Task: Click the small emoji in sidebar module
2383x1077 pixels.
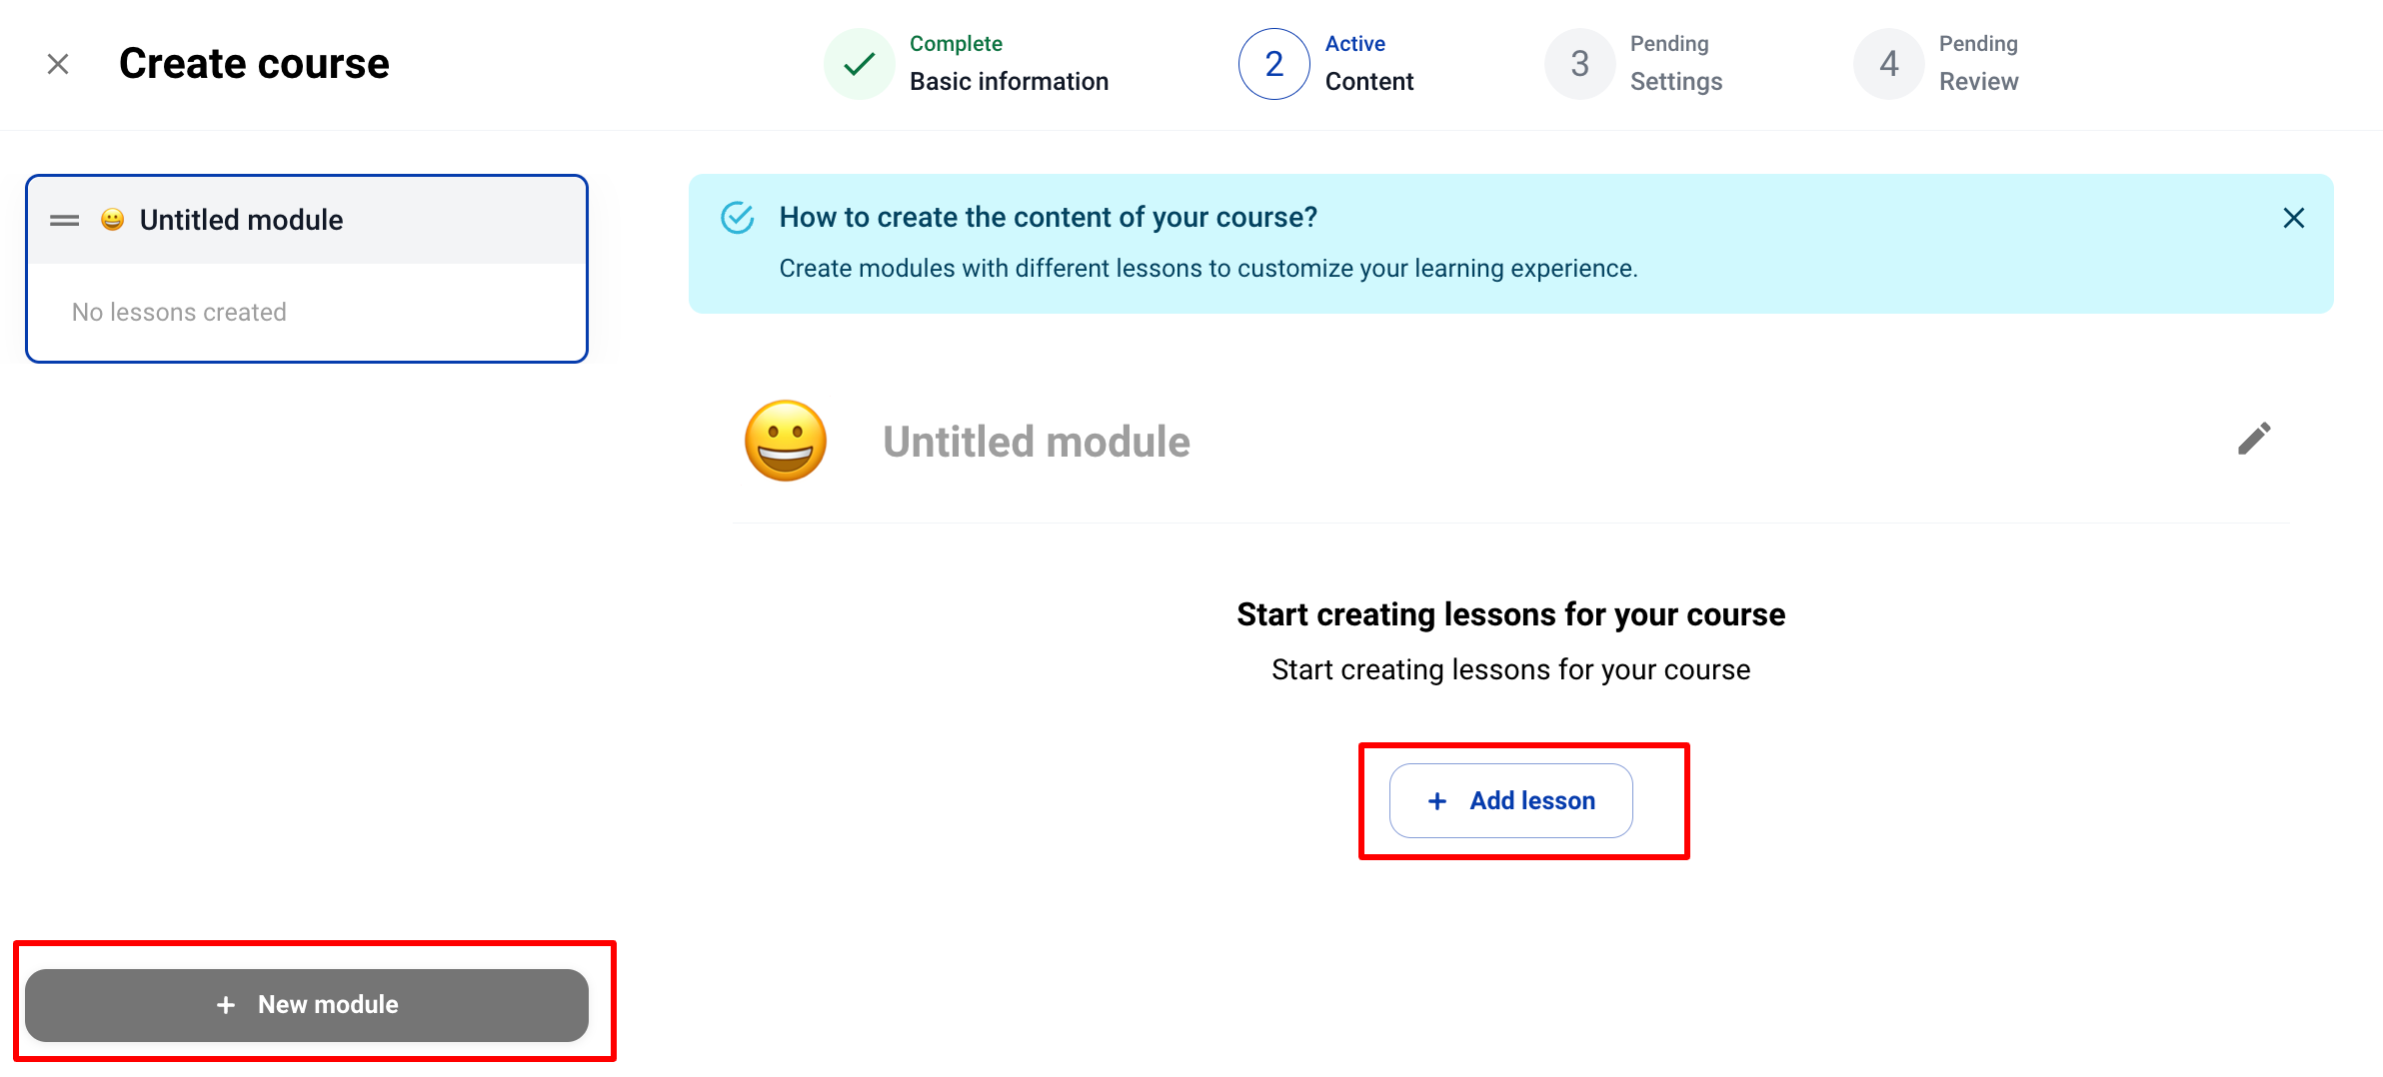Action: click(113, 220)
